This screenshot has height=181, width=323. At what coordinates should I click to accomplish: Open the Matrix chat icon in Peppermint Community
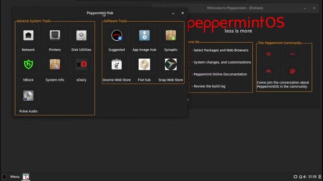point(293,54)
